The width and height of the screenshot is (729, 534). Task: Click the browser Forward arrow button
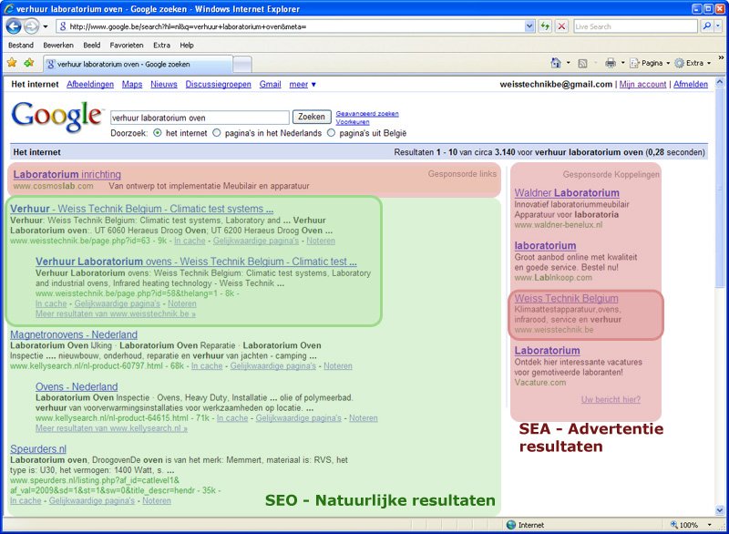tap(31, 26)
